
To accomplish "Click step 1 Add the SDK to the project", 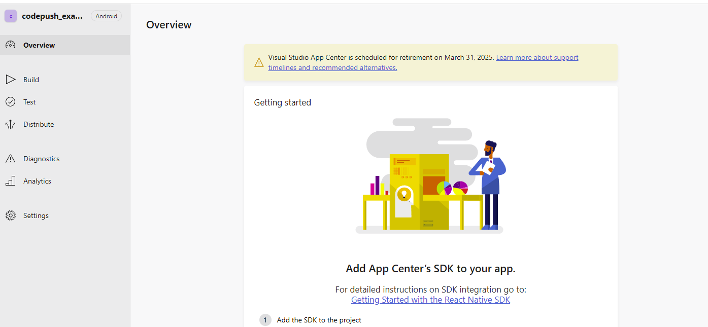I will (311, 320).
